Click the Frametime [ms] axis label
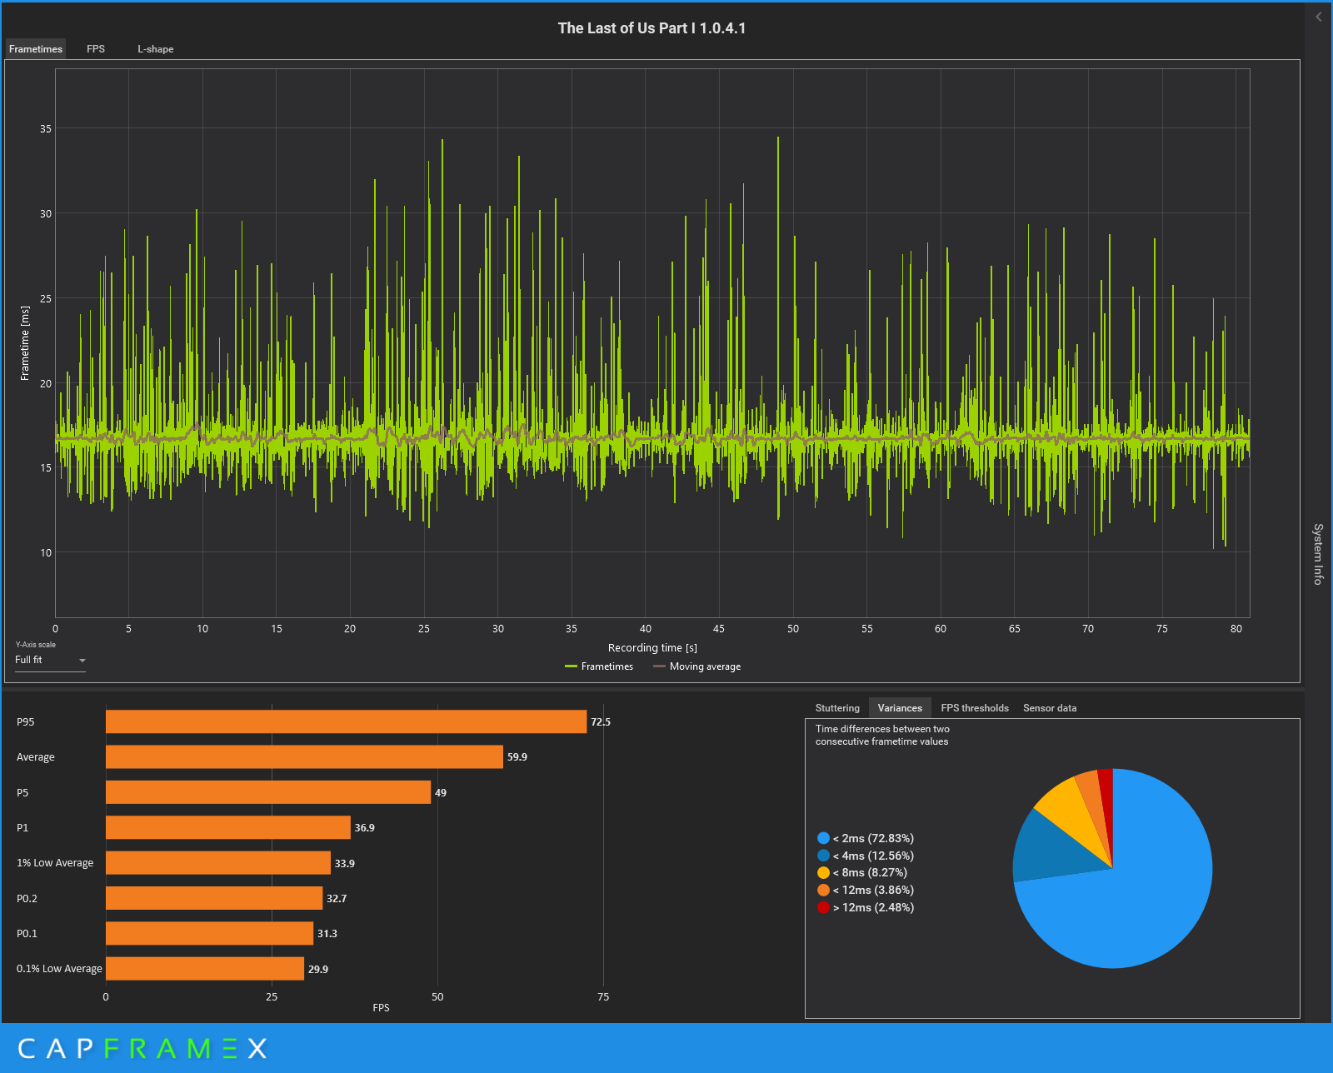The image size is (1333, 1073). tap(25, 343)
